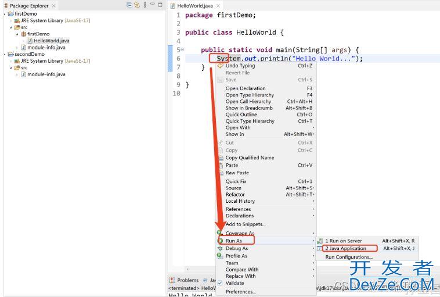Close the HelloWorld.java editor tab
Viewport: 440px width, 297px height.
coord(218,6)
